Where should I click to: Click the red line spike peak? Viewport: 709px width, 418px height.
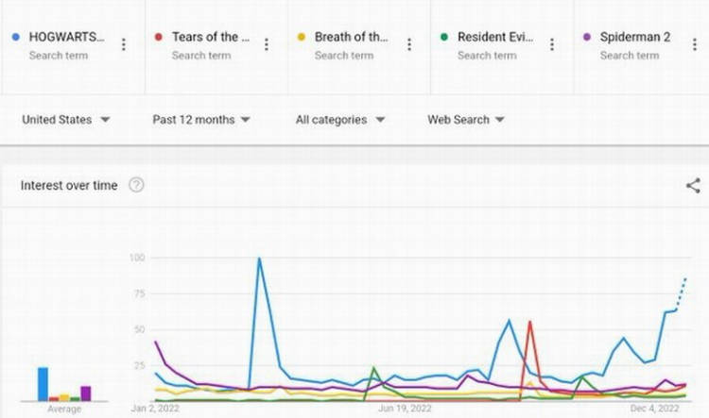pos(529,322)
